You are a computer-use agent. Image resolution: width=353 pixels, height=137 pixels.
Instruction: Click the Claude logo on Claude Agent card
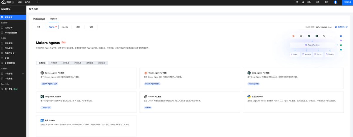[146, 72]
